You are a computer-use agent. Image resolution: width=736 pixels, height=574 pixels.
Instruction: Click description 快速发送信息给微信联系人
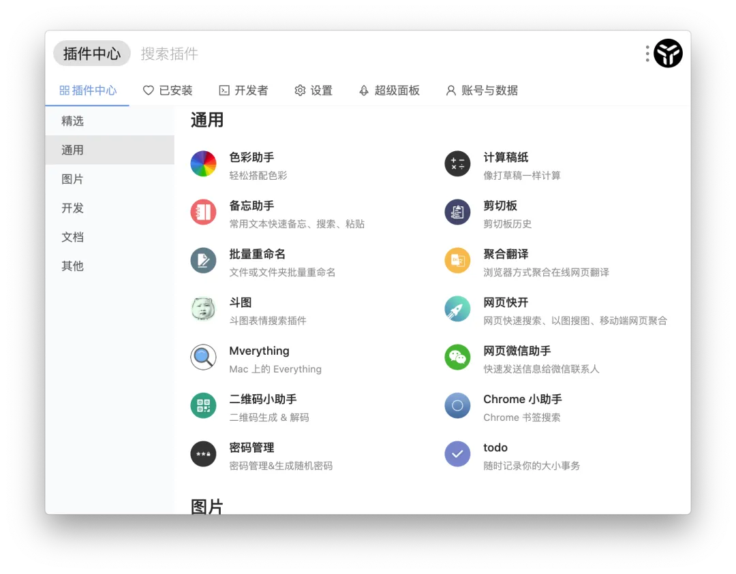click(x=541, y=369)
